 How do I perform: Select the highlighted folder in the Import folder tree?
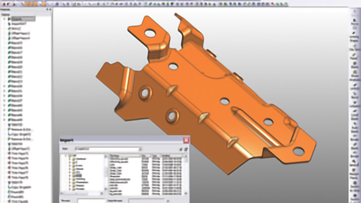pyautogui.click(x=78, y=175)
